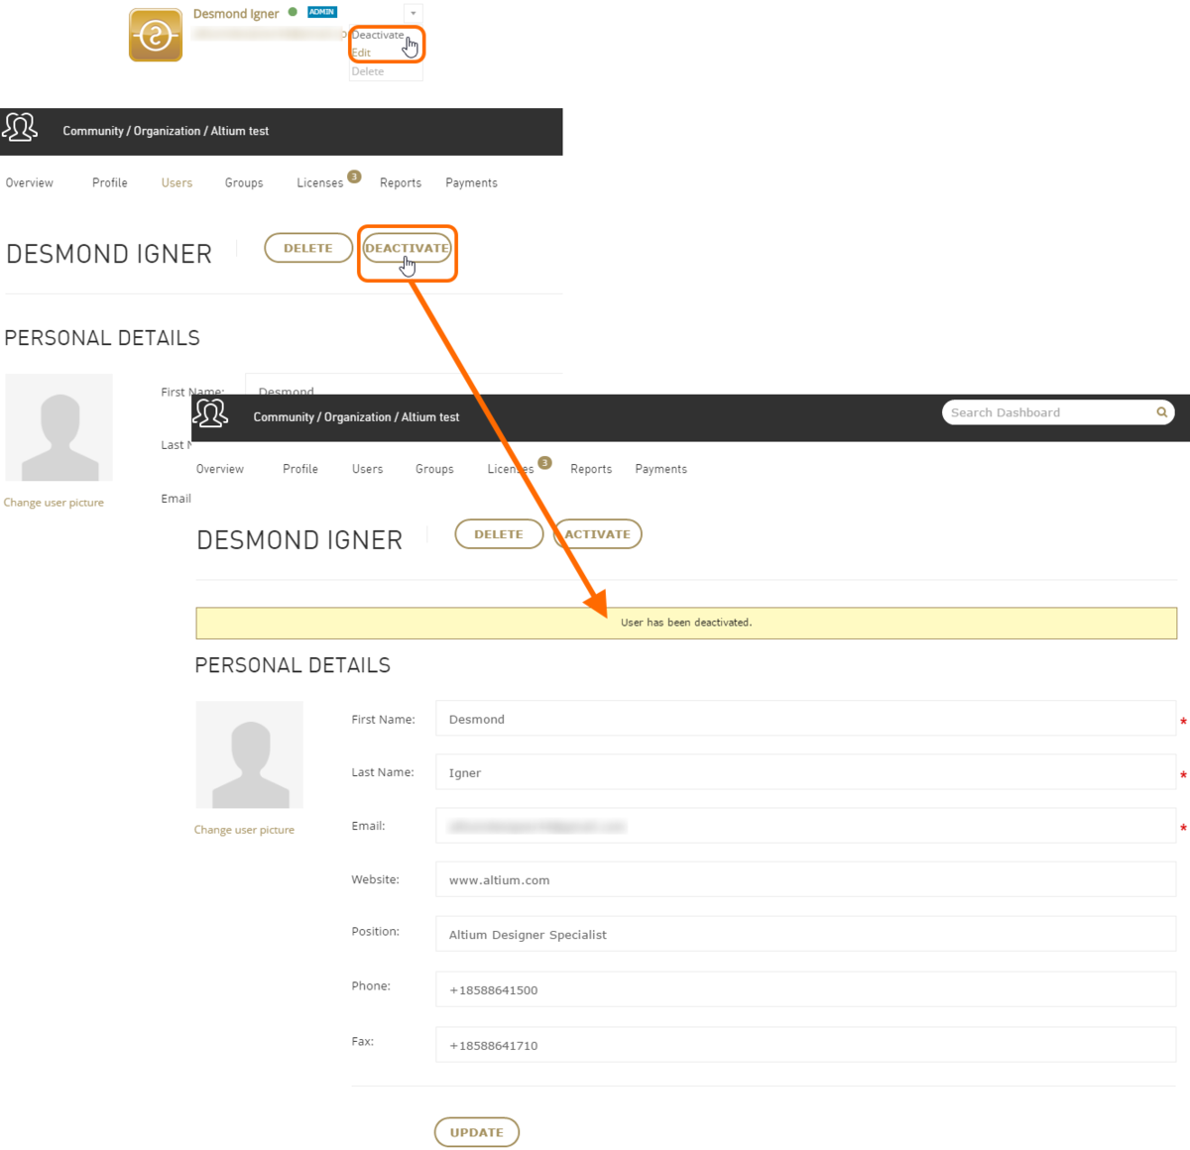Click the magnifier icon in Search Dashboard
The width and height of the screenshot is (1190, 1150).
pyautogui.click(x=1161, y=412)
